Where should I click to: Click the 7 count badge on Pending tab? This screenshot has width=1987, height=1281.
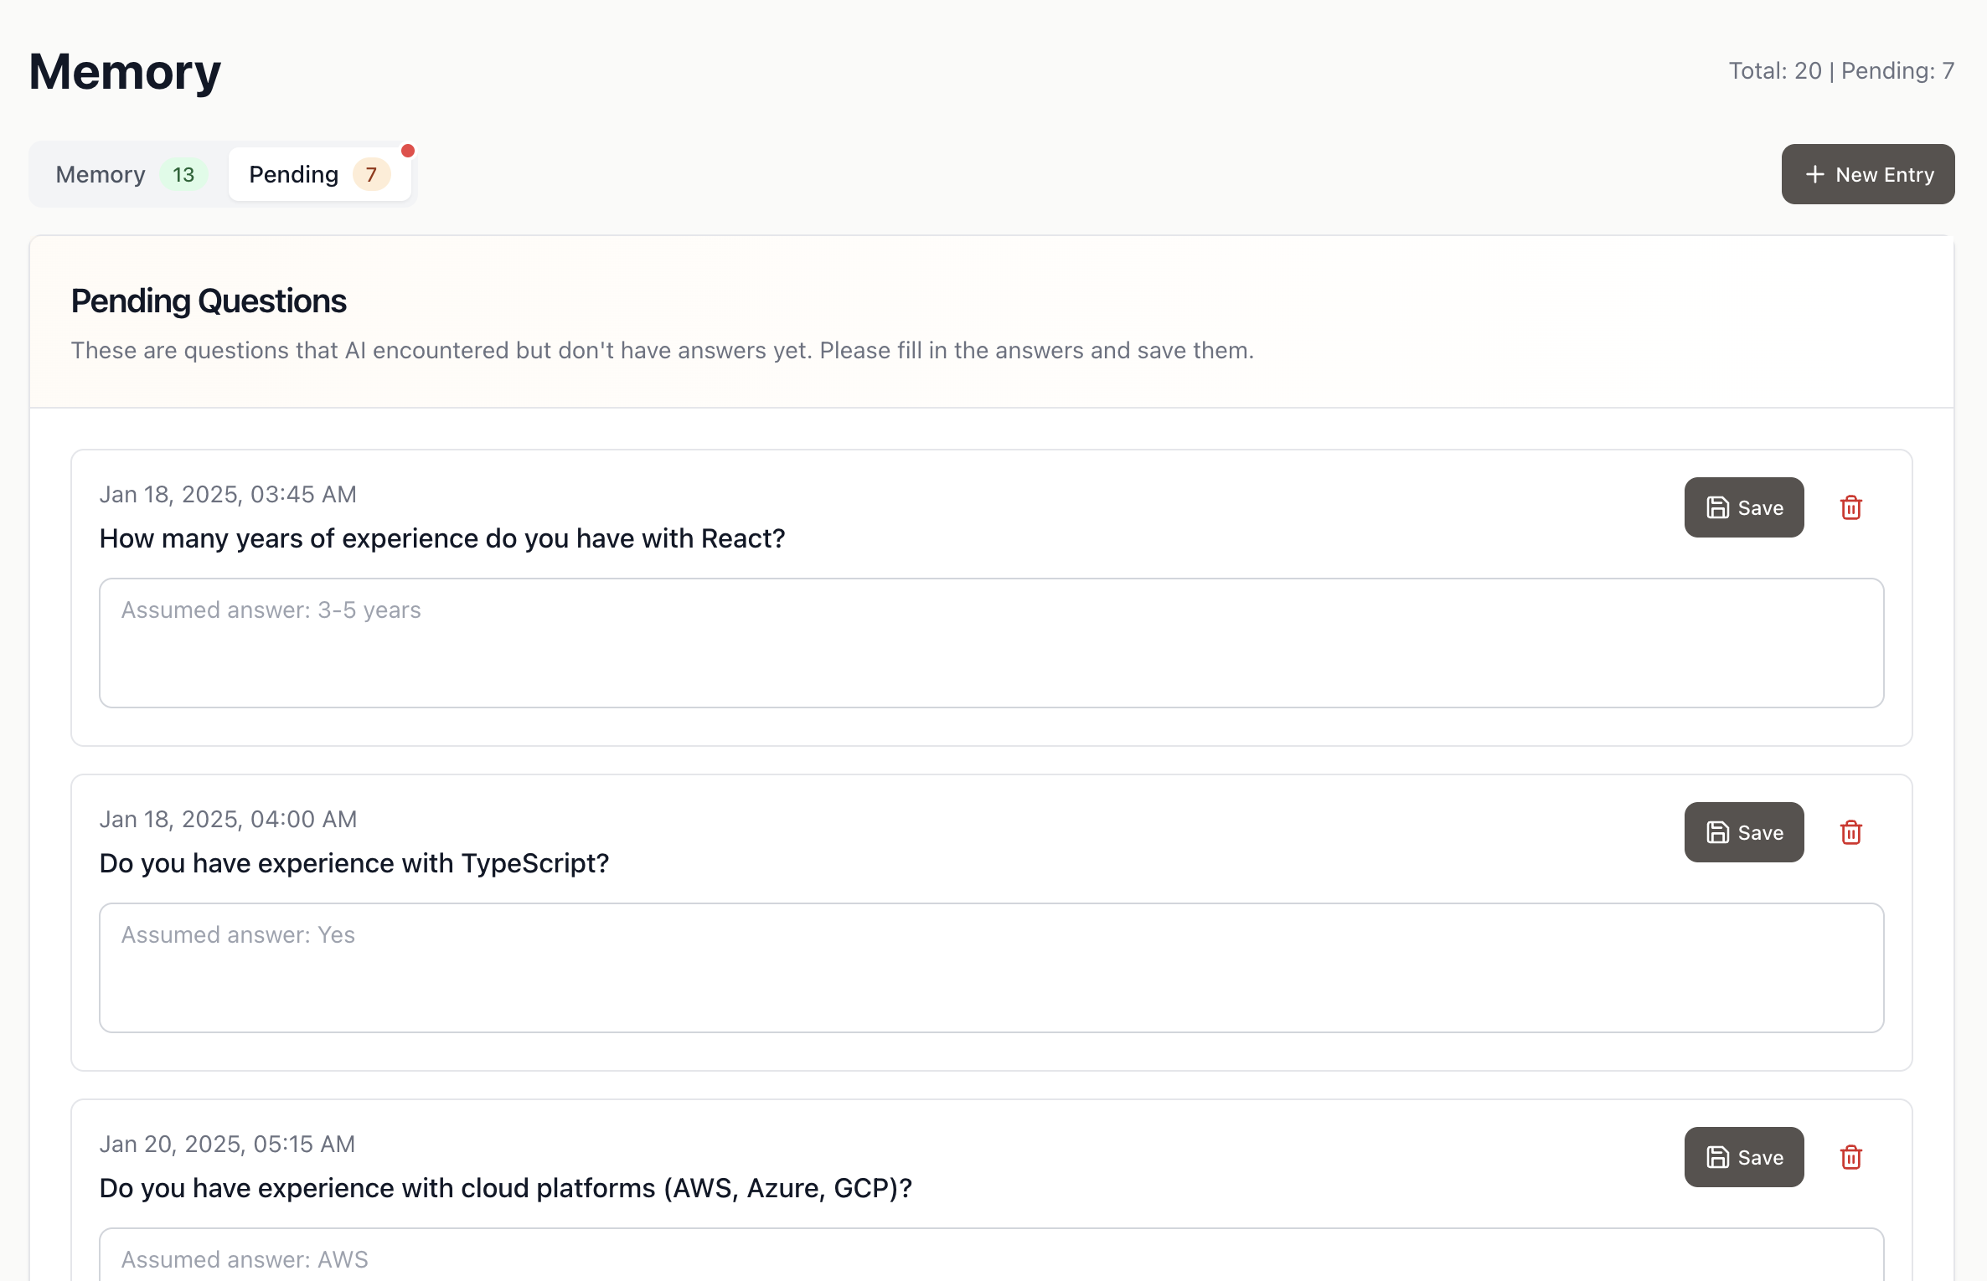coord(371,174)
